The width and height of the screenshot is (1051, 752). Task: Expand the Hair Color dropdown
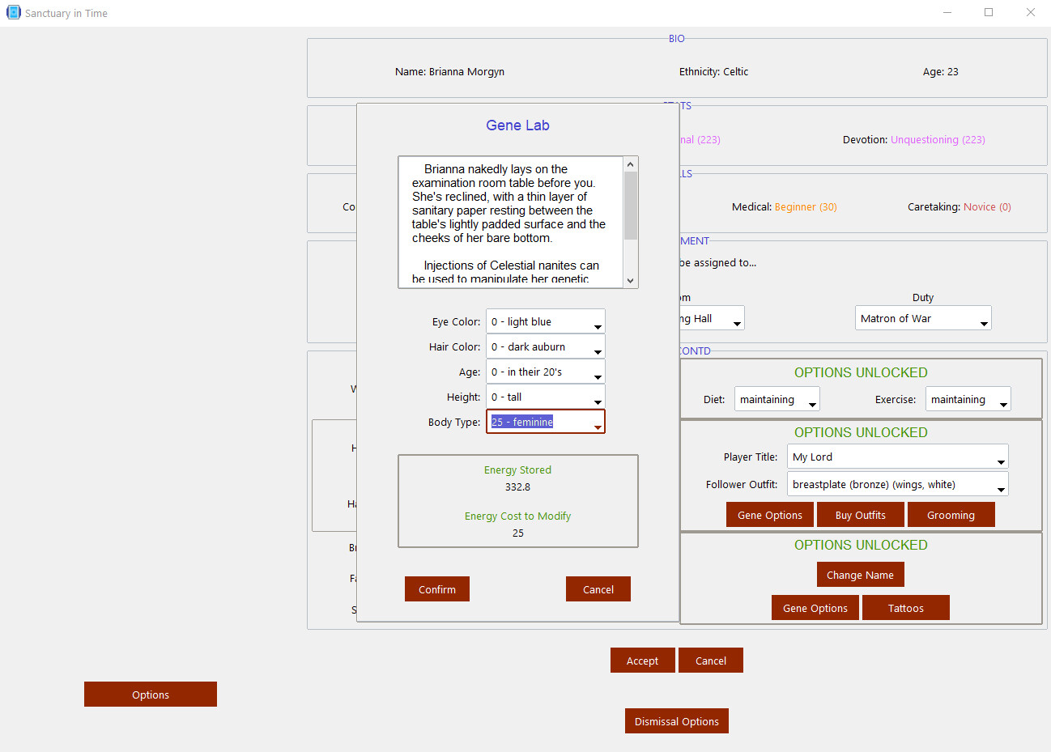click(545, 347)
